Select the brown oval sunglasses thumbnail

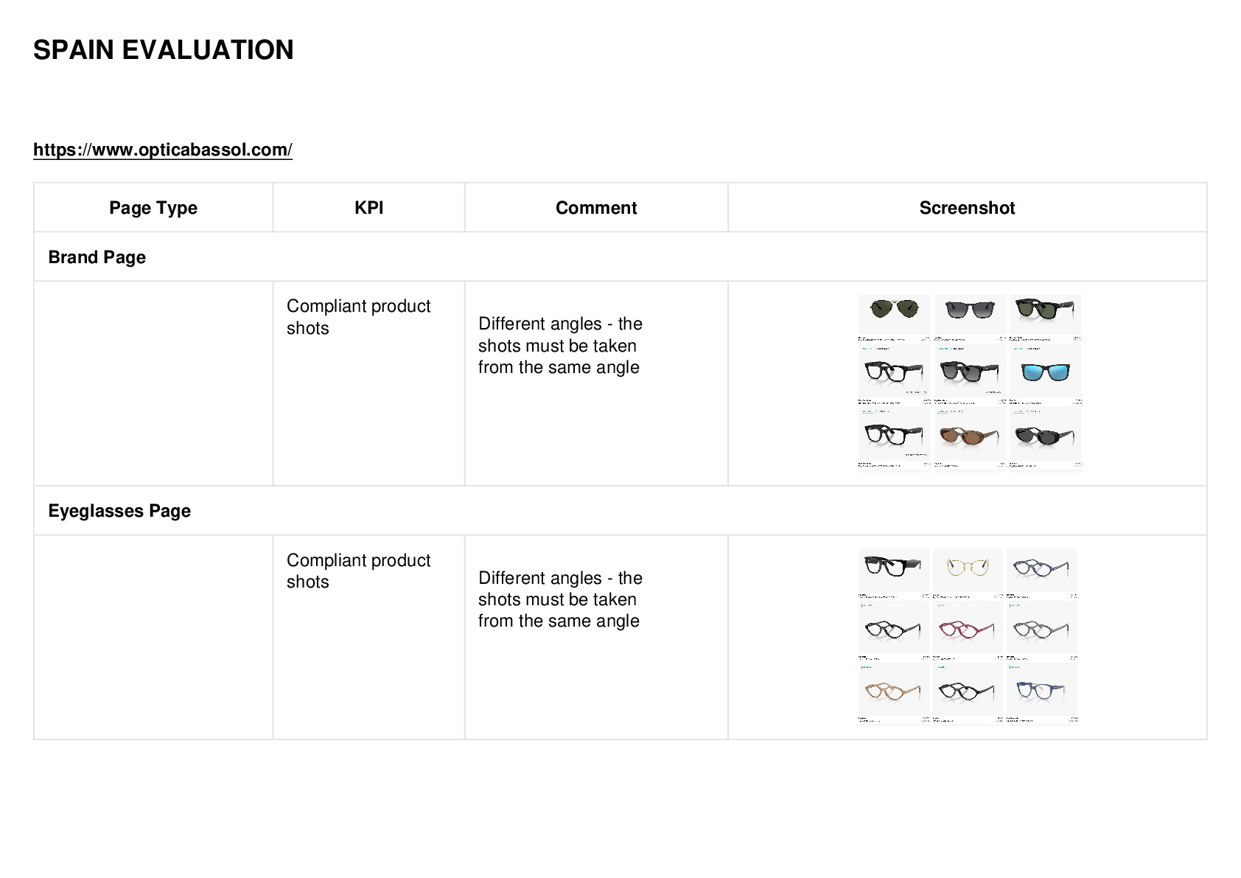[969, 436]
